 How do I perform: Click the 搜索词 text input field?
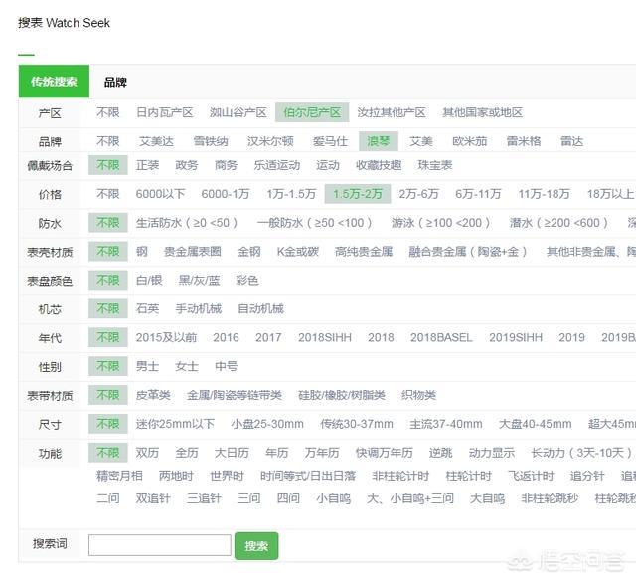click(159, 545)
